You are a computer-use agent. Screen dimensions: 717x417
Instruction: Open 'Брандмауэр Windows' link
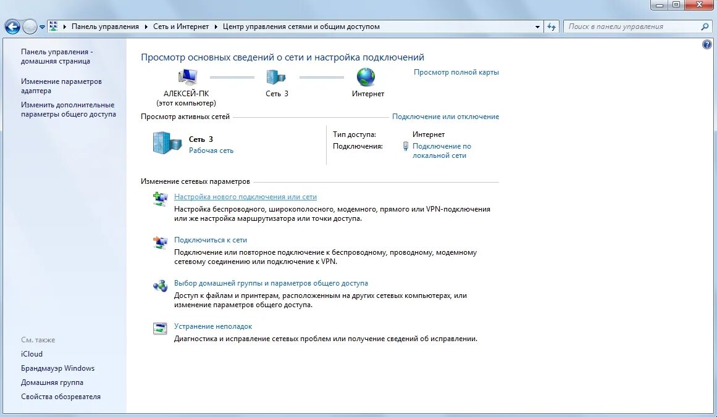pyautogui.click(x=57, y=368)
